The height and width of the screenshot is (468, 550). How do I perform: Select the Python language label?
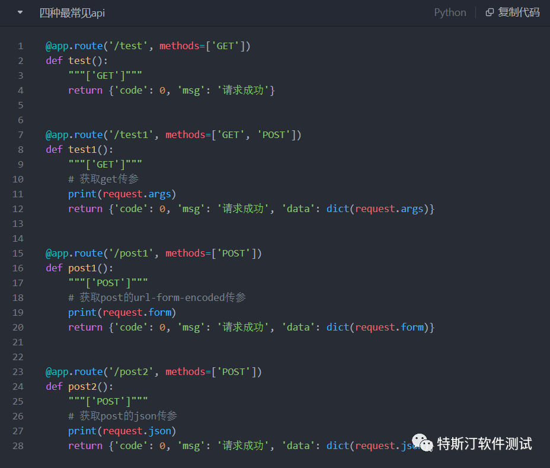pos(450,12)
